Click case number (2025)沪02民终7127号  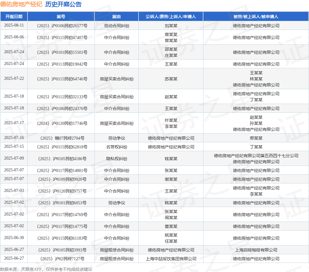tap(62, 259)
